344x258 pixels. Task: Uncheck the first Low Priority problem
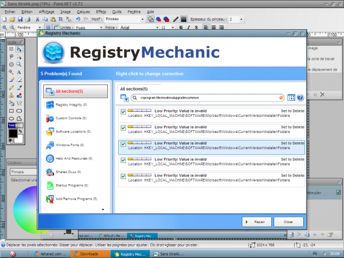click(123, 112)
